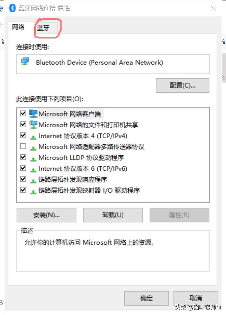
Task: Click the 卸载(U) button
Action: point(112,215)
